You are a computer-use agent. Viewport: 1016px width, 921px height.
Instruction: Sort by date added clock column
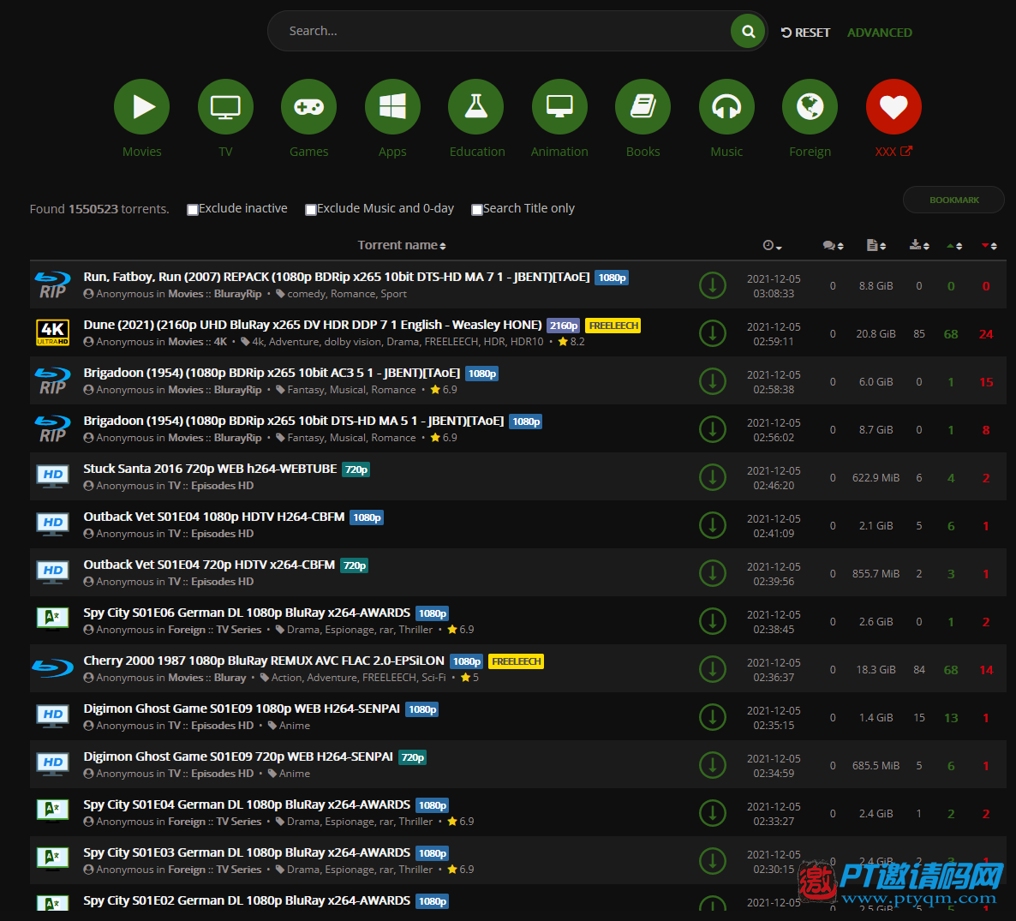click(773, 245)
